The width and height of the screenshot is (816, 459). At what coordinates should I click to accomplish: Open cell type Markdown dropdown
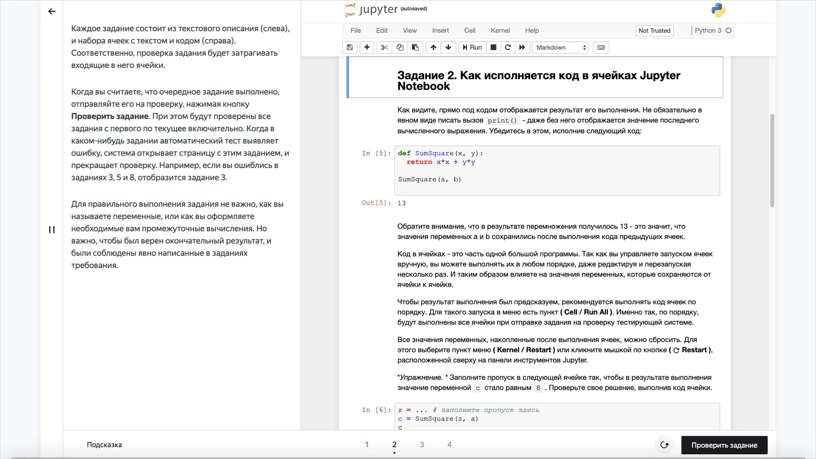pos(561,48)
